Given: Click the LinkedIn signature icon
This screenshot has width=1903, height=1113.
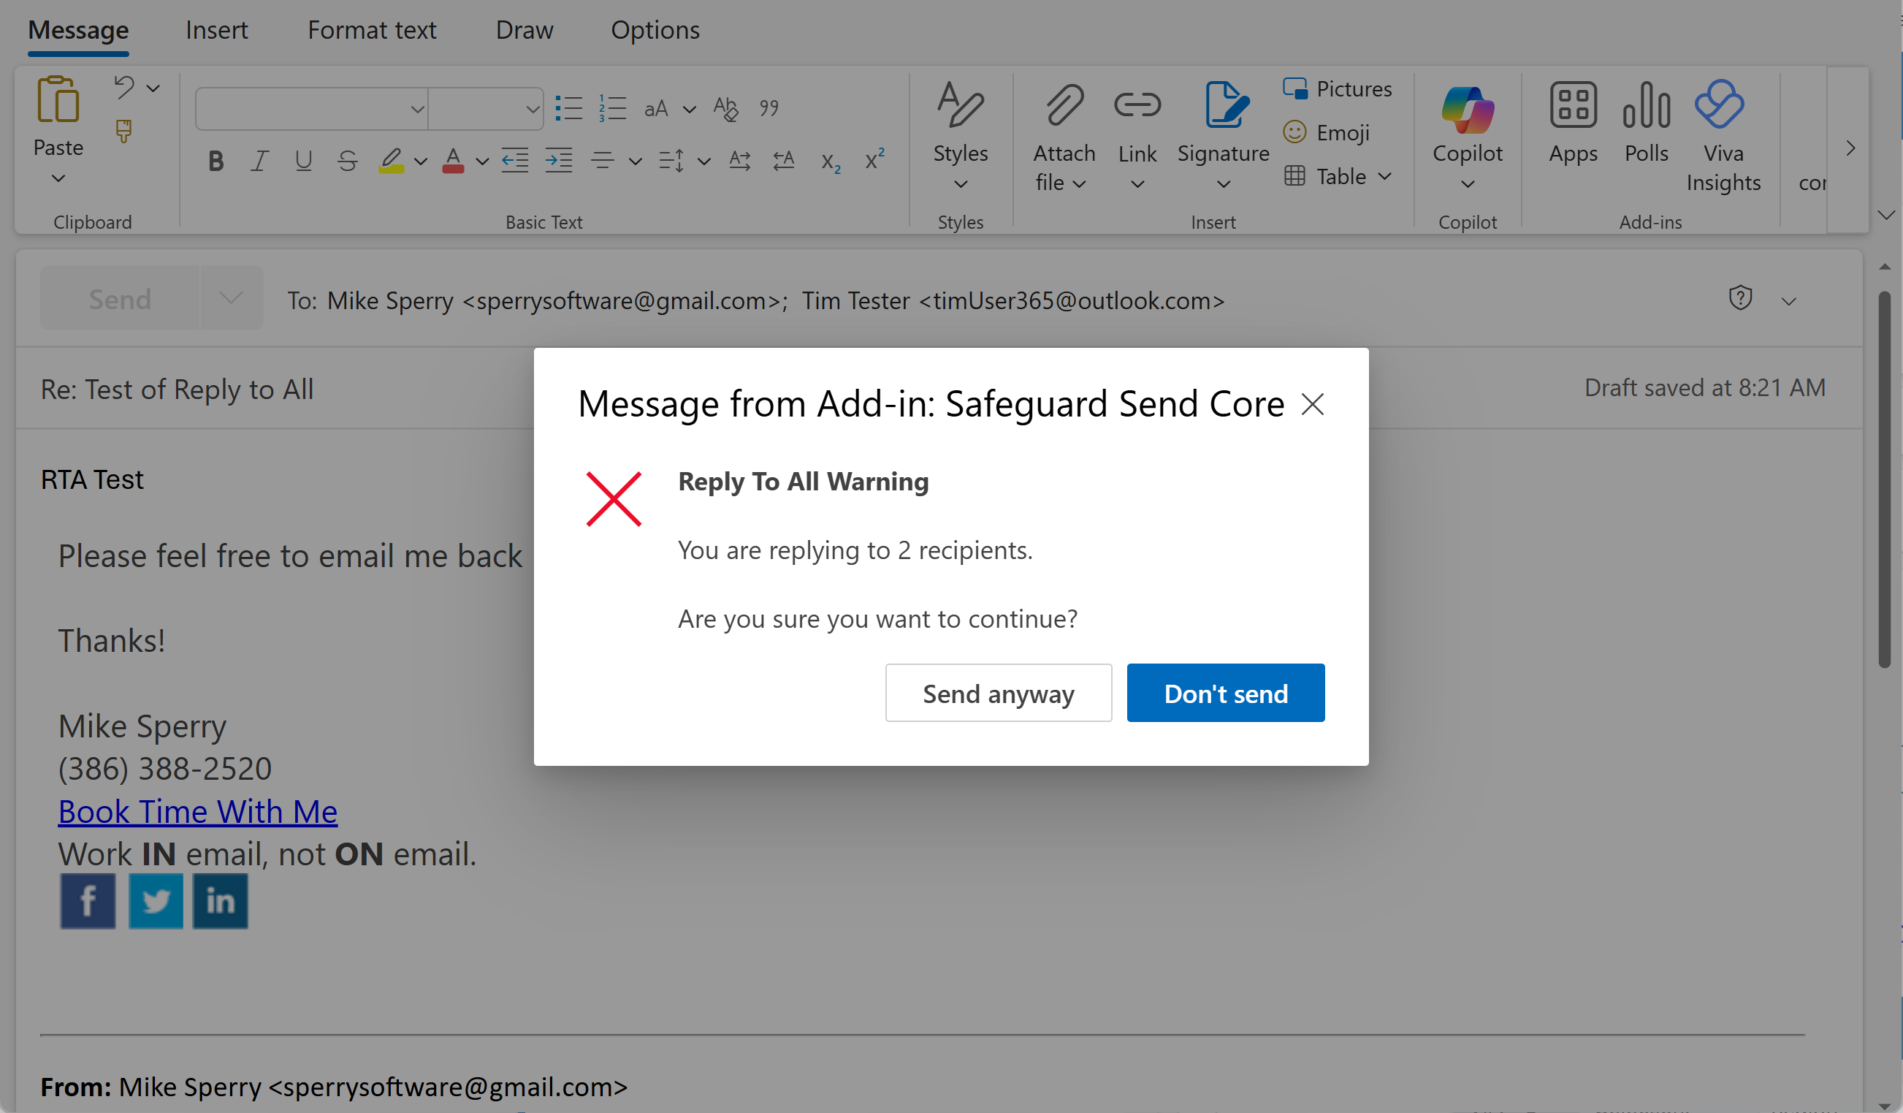Looking at the screenshot, I should [x=220, y=900].
